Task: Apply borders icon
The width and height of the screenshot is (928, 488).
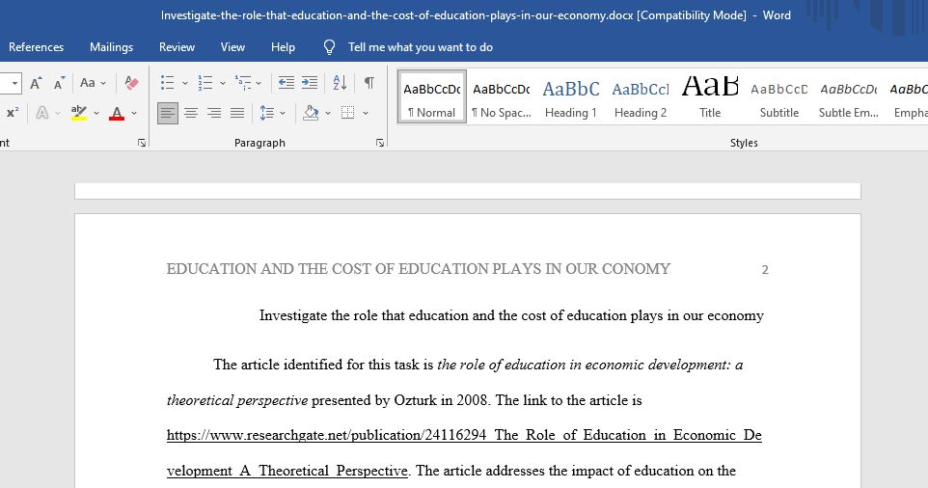Action: pyautogui.click(x=348, y=113)
